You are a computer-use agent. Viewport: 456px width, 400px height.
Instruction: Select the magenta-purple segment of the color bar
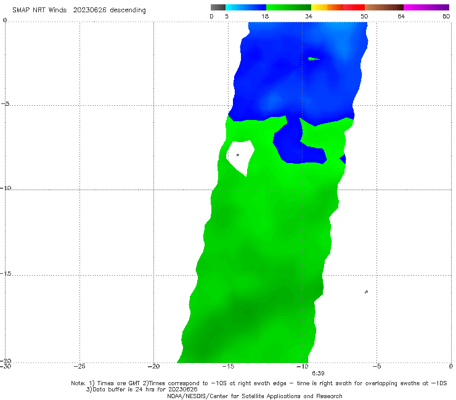coord(426,7)
